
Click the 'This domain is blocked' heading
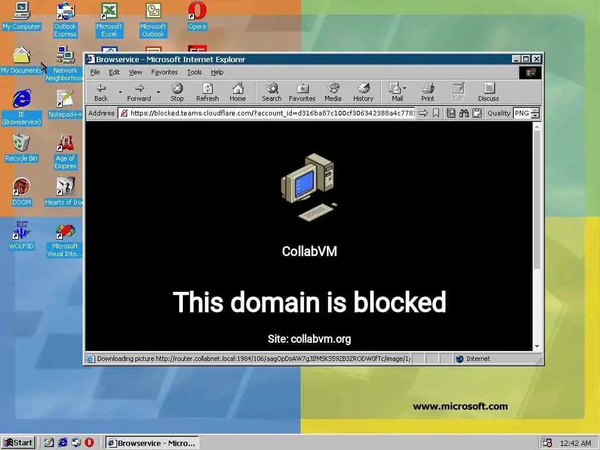click(x=309, y=302)
